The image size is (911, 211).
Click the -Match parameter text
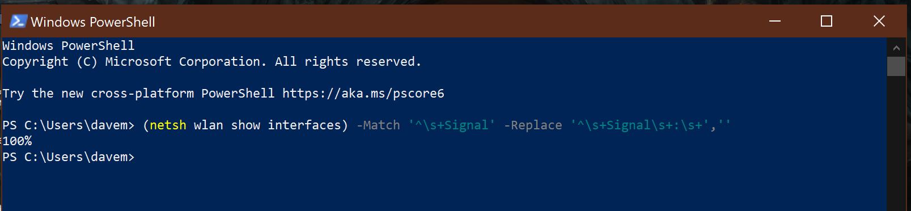pos(378,125)
